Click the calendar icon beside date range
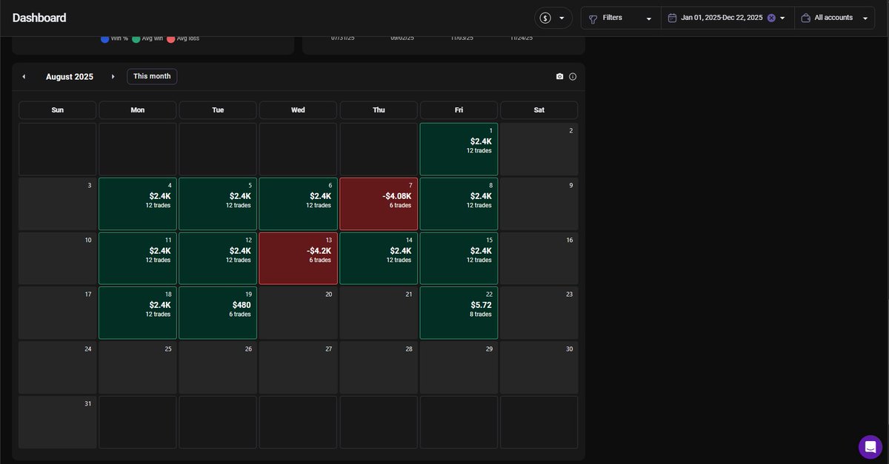 (x=672, y=18)
